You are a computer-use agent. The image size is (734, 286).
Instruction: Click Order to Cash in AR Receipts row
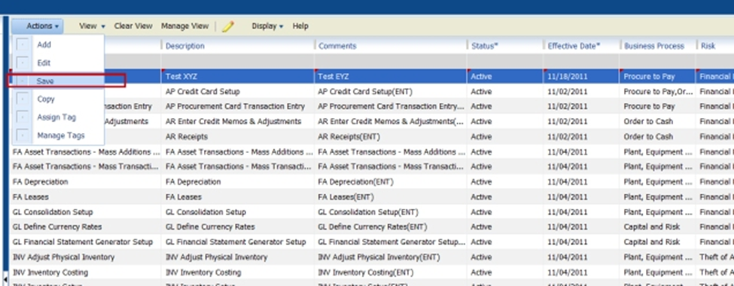[657, 137]
